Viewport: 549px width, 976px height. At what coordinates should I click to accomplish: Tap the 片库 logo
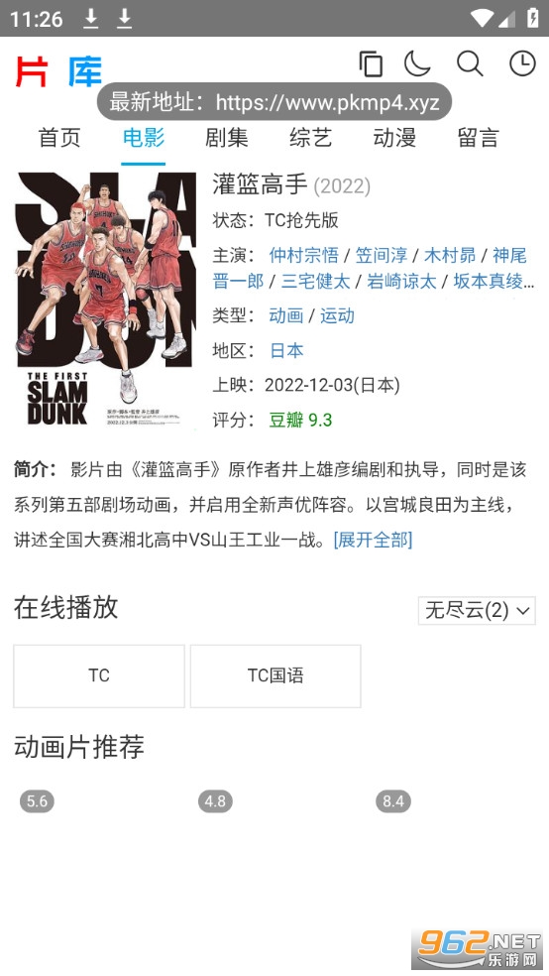point(58,71)
